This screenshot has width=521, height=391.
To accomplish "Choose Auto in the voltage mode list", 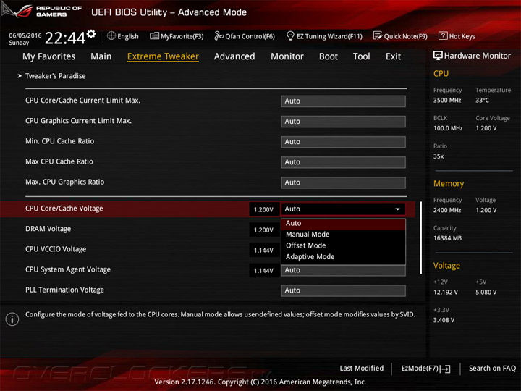I will tap(343, 224).
